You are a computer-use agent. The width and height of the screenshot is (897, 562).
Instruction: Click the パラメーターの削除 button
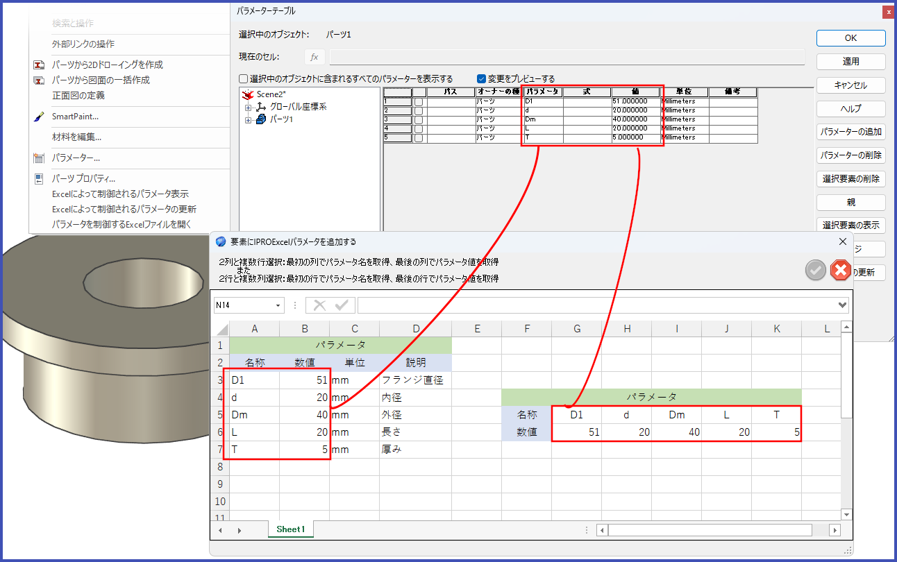850,155
